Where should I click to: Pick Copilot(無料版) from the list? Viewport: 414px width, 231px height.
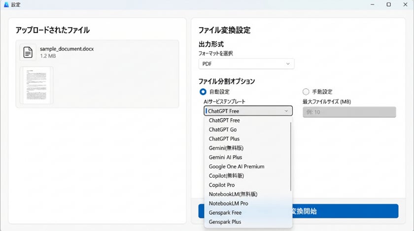[x=227, y=175]
